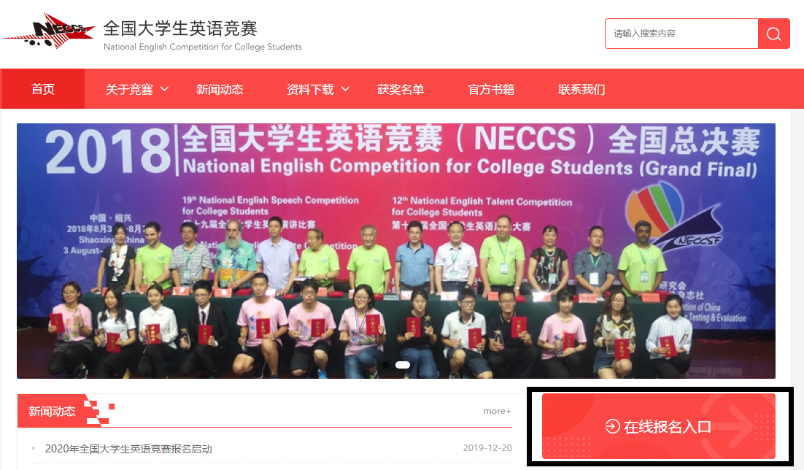Click the 2019-12-20 news date
This screenshot has height=470, width=804.
pos(487,448)
